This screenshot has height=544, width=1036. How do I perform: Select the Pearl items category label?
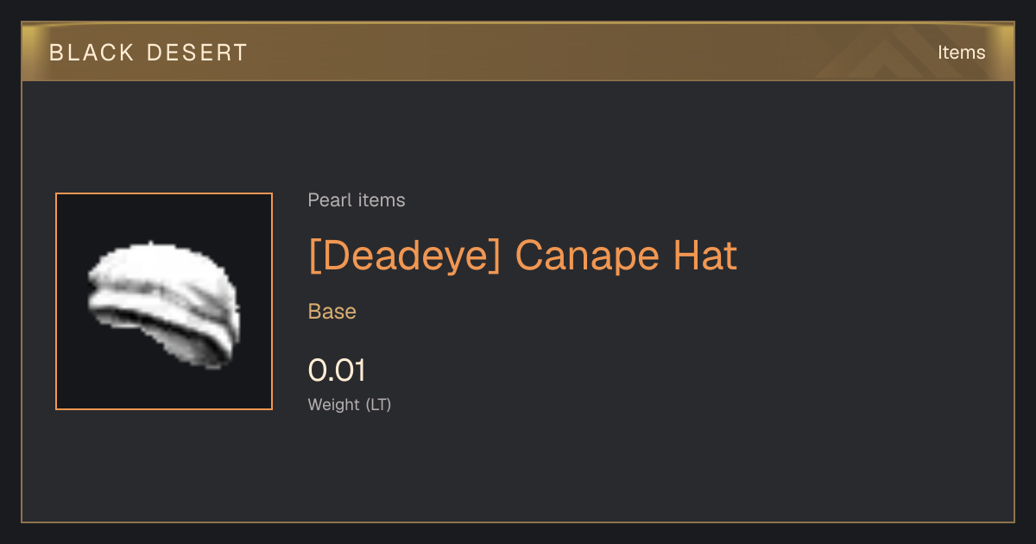[357, 200]
